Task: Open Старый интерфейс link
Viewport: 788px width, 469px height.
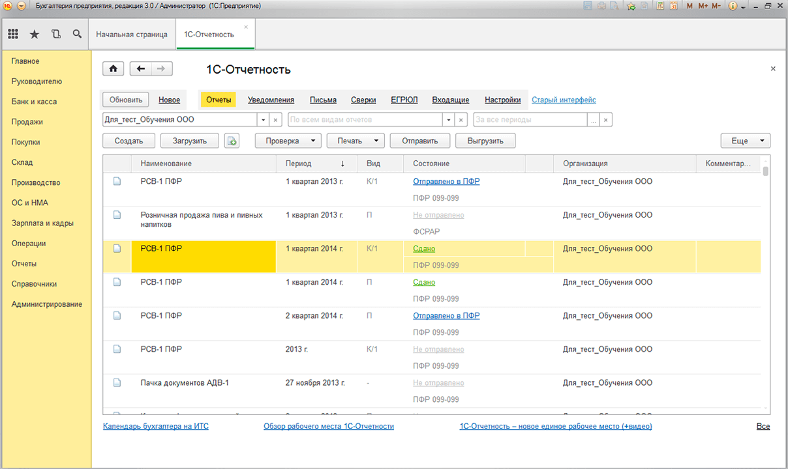Action: point(564,100)
